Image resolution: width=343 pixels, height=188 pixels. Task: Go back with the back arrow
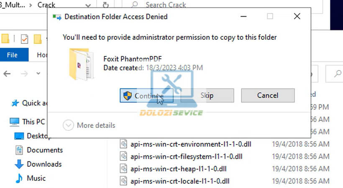(x=7, y=74)
